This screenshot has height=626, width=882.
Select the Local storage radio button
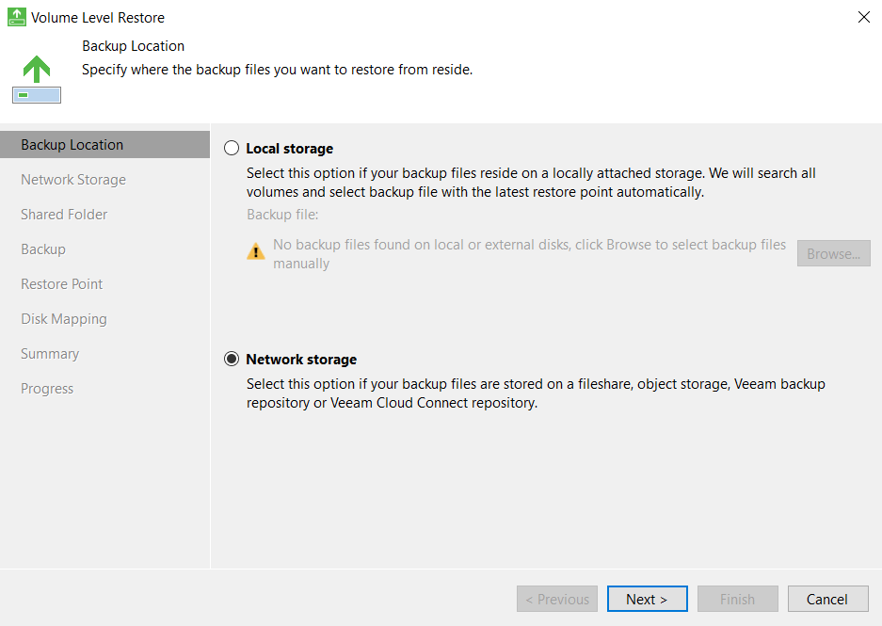point(232,149)
